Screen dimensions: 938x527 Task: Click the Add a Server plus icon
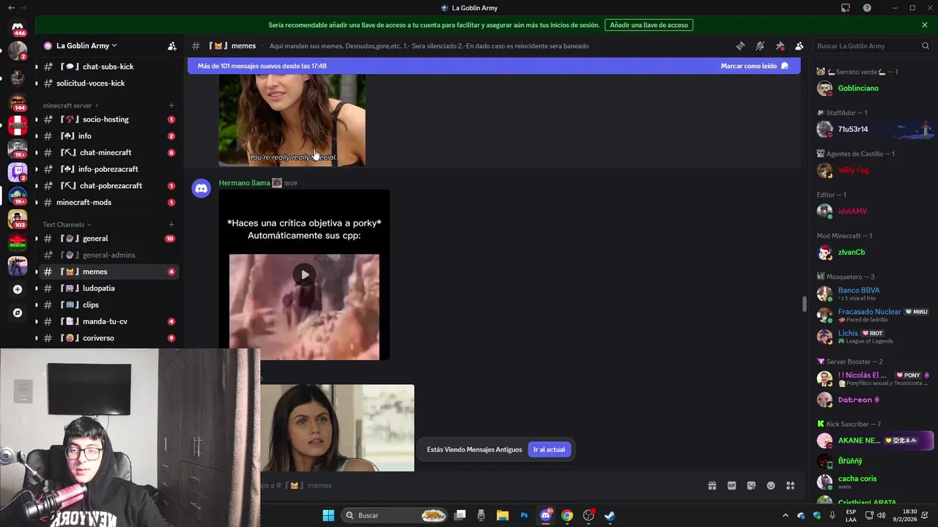[x=18, y=289]
